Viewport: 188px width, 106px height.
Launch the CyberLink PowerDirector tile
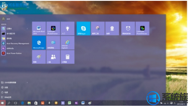142,28
